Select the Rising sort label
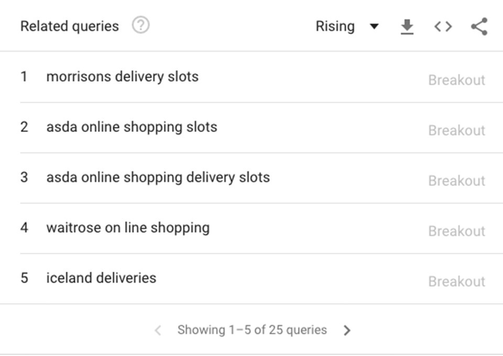This screenshot has width=503, height=356. tap(335, 26)
